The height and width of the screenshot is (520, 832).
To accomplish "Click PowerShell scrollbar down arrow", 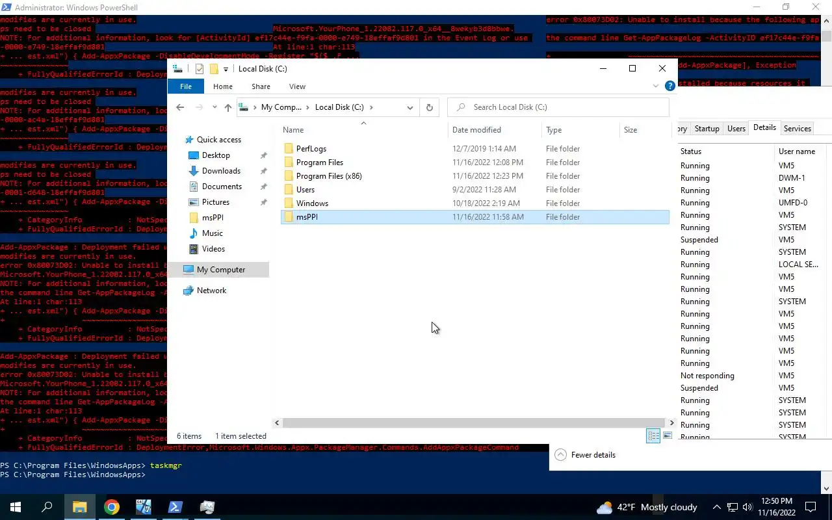I will point(827,489).
